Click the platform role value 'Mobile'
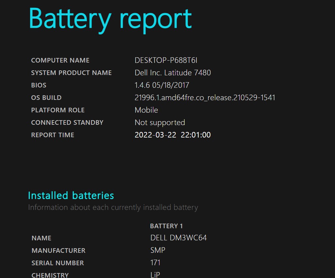 (146, 110)
